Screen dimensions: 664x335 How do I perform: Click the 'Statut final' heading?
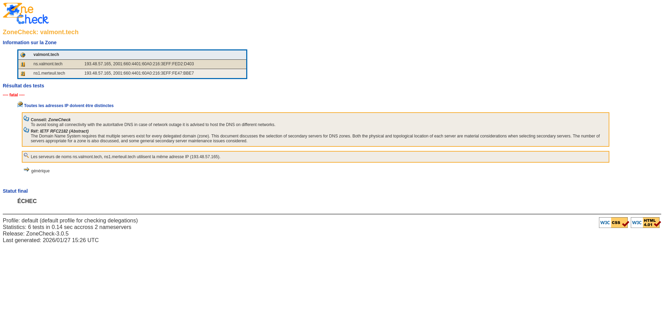(x=15, y=191)
